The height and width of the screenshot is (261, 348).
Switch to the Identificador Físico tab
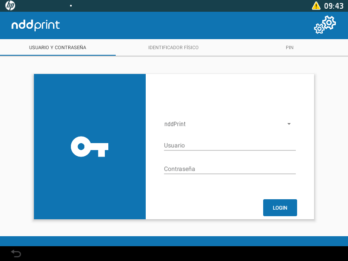[173, 47]
